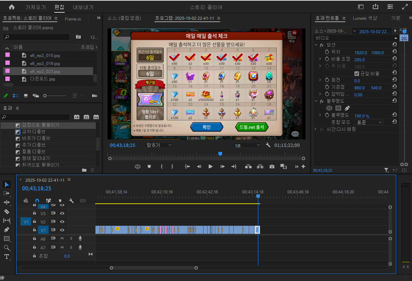Select s6_ep2_019.jpg in the project panel
This screenshot has height=281, width=412.
[x=45, y=64]
